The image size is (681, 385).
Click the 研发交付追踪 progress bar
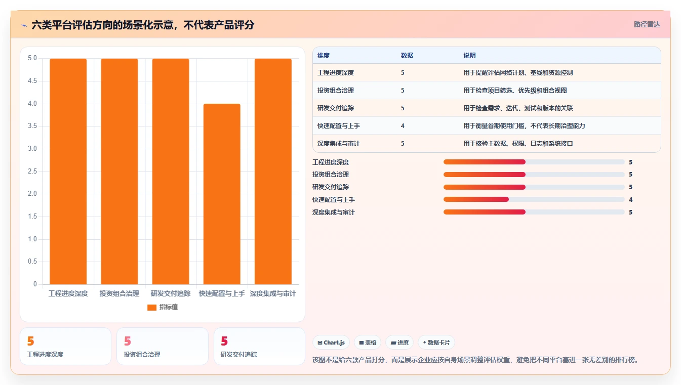click(x=534, y=187)
